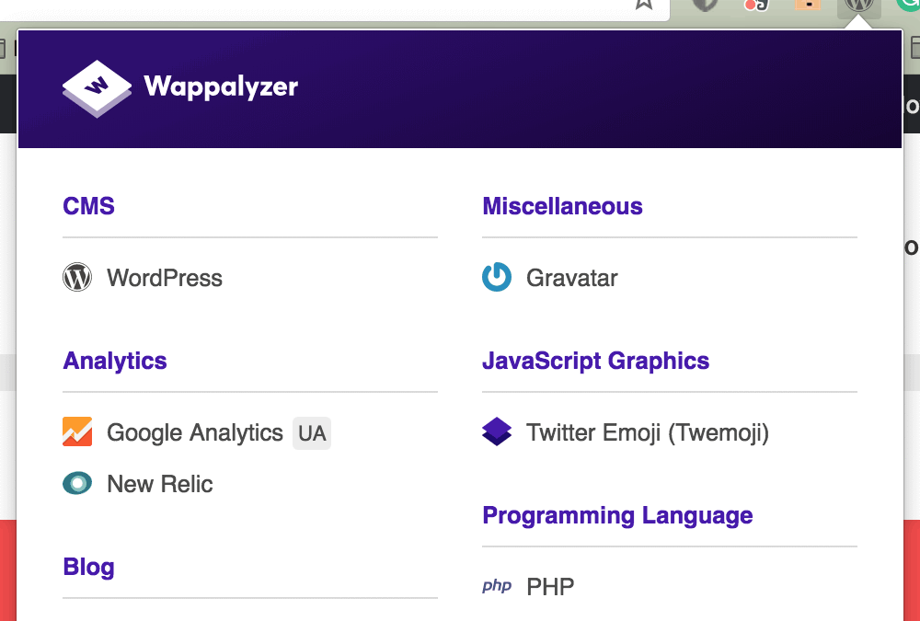Open the Blog category heading
Viewport: 920px width, 621px height.
(89, 567)
